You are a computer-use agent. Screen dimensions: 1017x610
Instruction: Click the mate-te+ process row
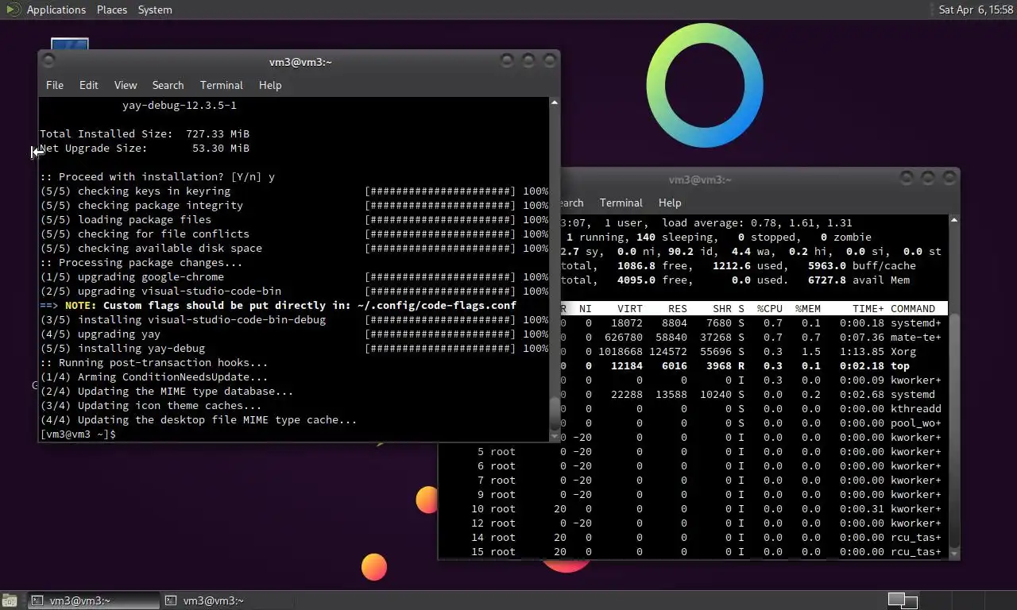coord(752,337)
